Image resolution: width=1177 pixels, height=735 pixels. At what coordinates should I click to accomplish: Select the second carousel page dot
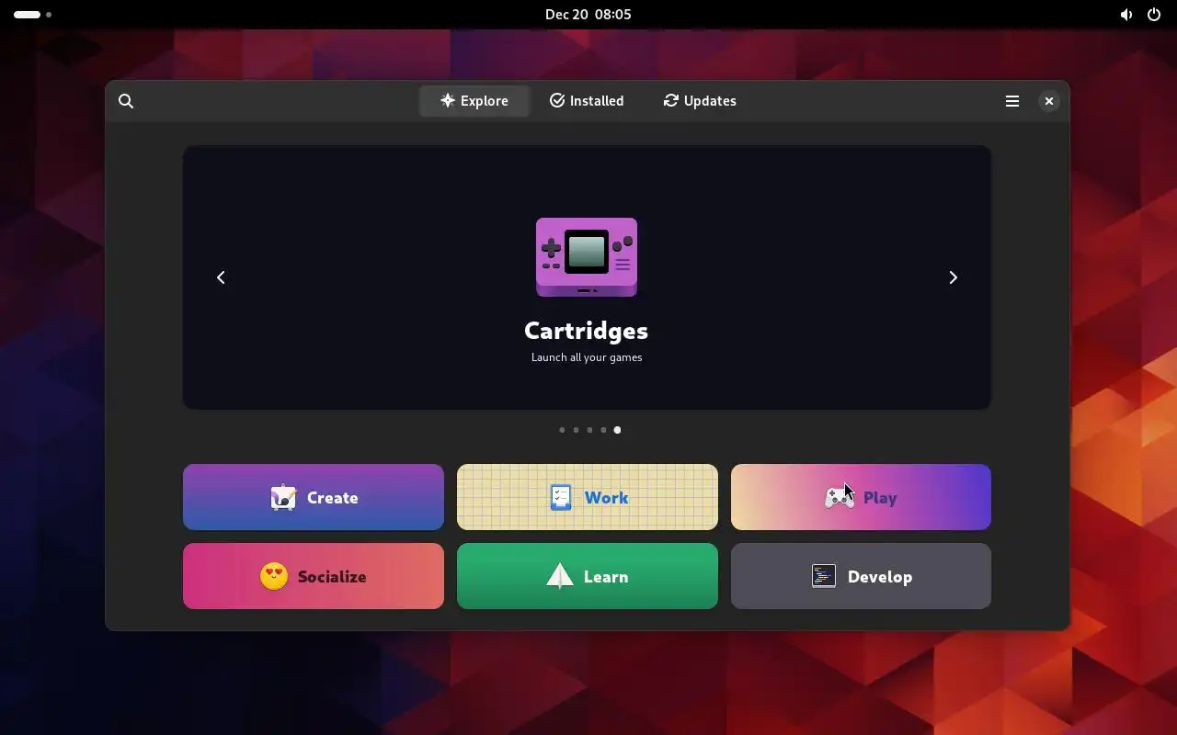[x=576, y=430]
